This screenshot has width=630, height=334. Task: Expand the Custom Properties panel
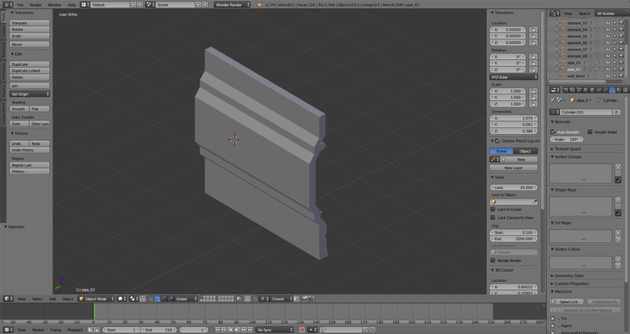pyautogui.click(x=572, y=284)
